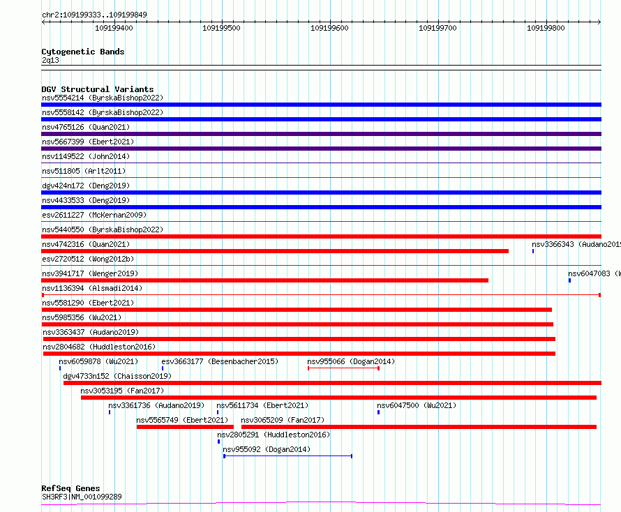Select nsv4742316 (Quan2021) label
621x512 pixels.
click(86, 244)
